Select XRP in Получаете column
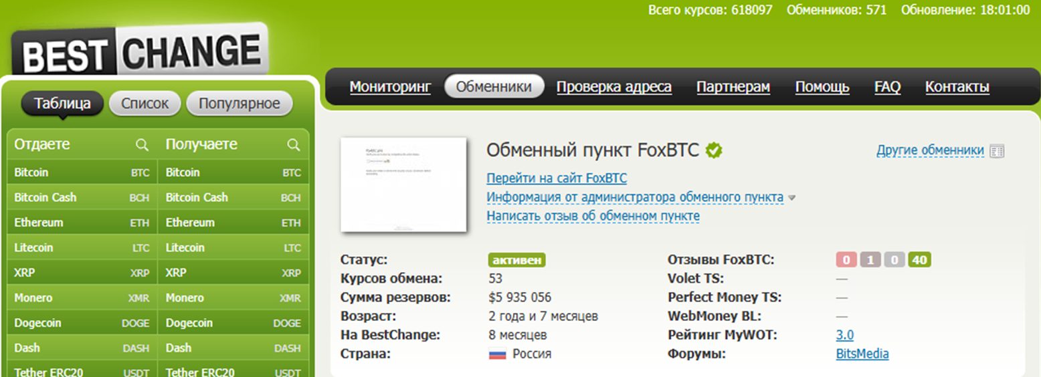The height and width of the screenshot is (377, 1041). click(x=233, y=273)
